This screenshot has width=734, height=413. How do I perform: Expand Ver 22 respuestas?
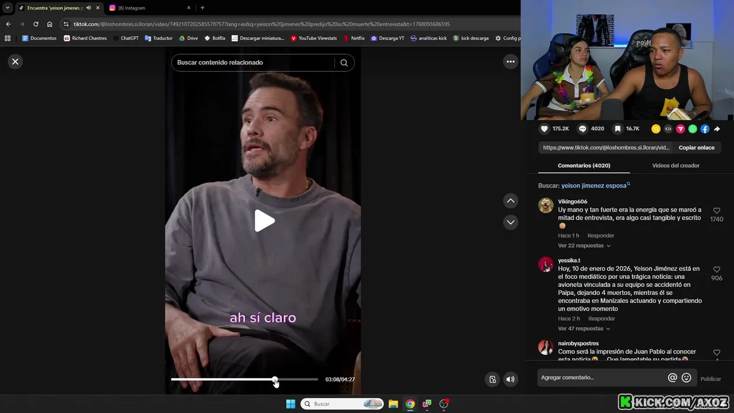[584, 246]
